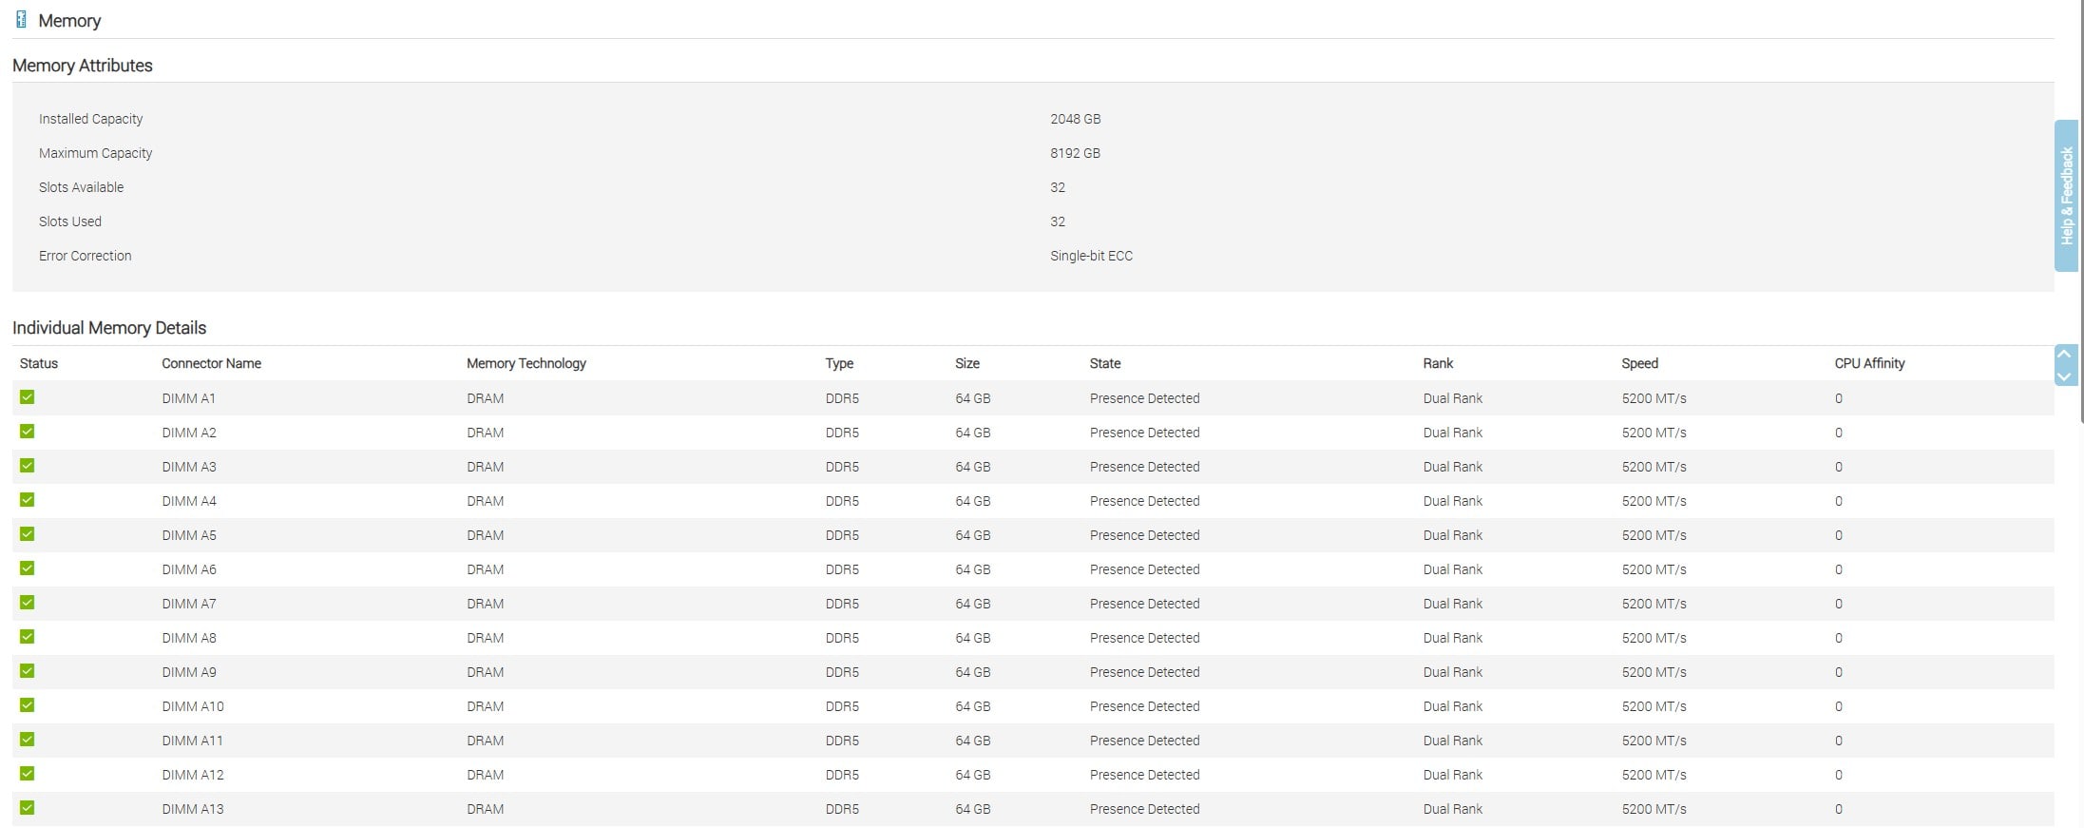The width and height of the screenshot is (2084, 828).
Task: Sort by Connector Name column header
Action: (211, 363)
